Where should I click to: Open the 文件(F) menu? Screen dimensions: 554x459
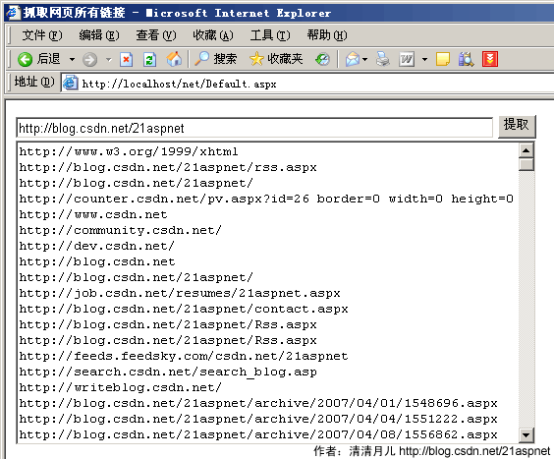pyautogui.click(x=42, y=35)
